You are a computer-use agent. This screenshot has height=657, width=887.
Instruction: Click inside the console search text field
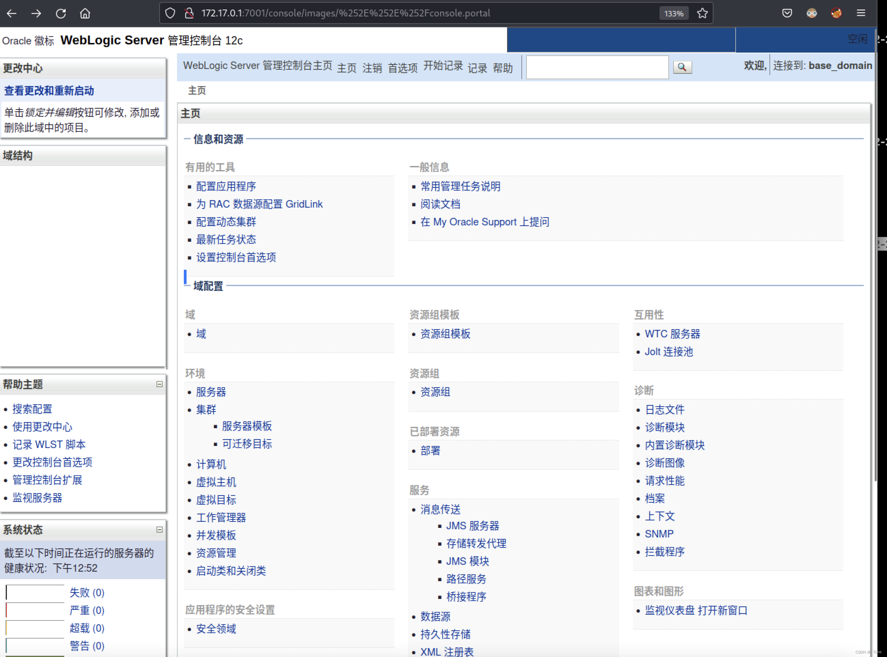coord(597,67)
